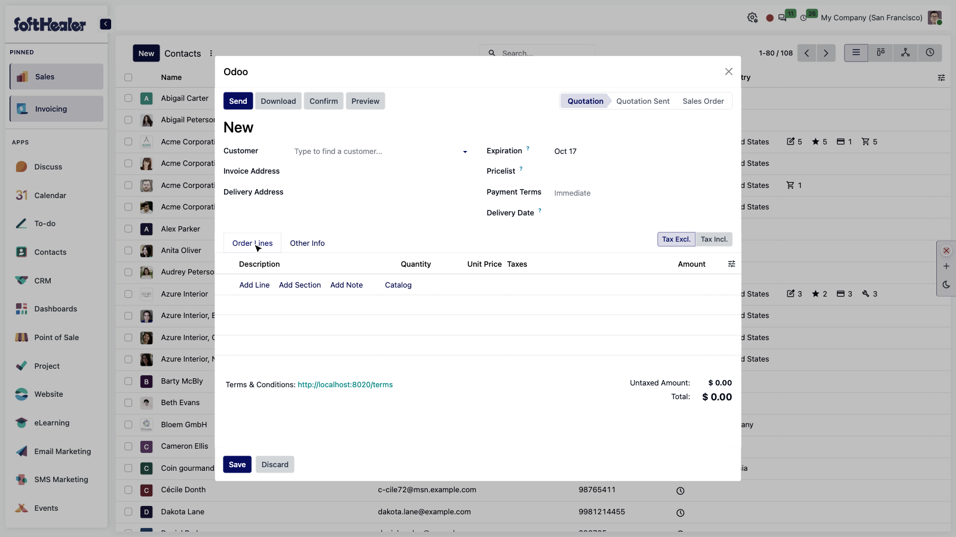Open the order lines column settings icon

click(x=731, y=264)
